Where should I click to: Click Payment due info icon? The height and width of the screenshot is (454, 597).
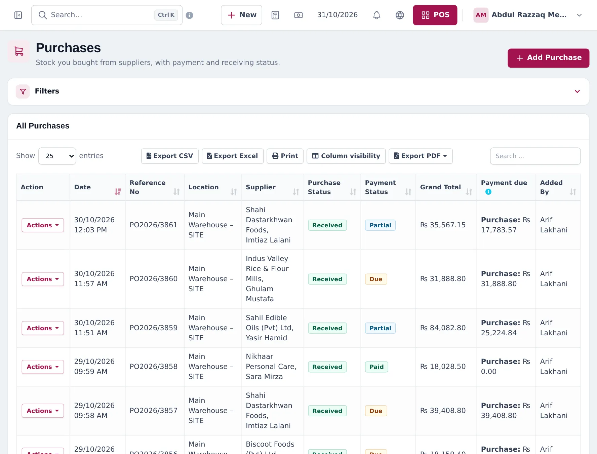pyautogui.click(x=488, y=192)
